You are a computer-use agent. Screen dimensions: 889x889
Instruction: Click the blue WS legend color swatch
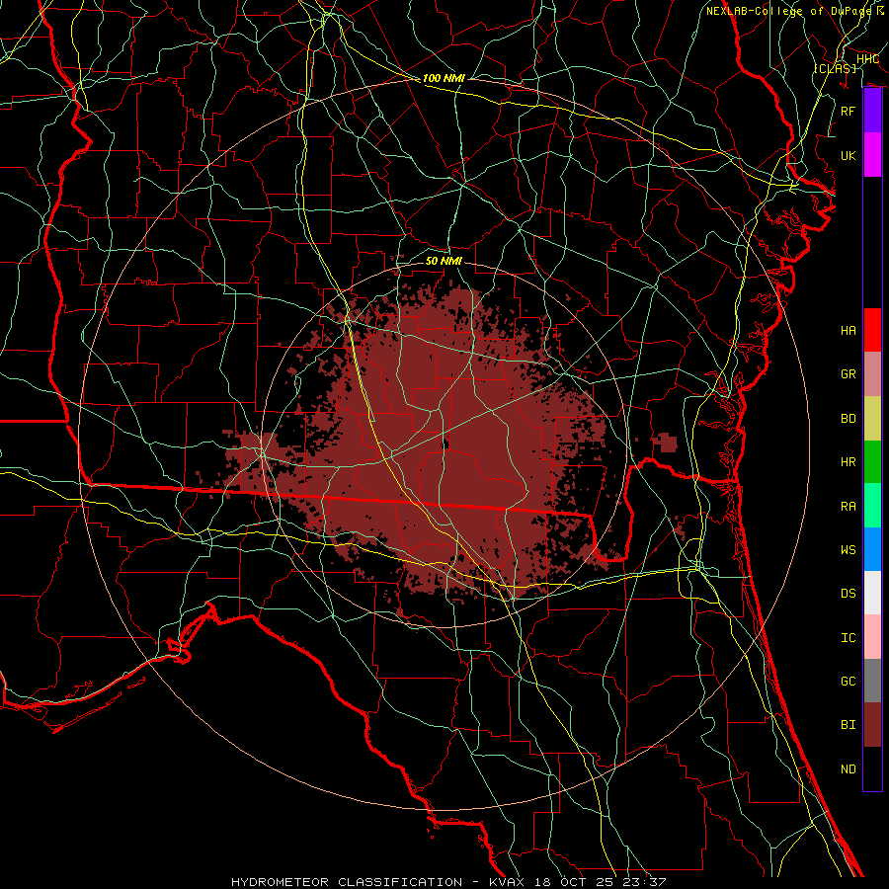(x=872, y=549)
